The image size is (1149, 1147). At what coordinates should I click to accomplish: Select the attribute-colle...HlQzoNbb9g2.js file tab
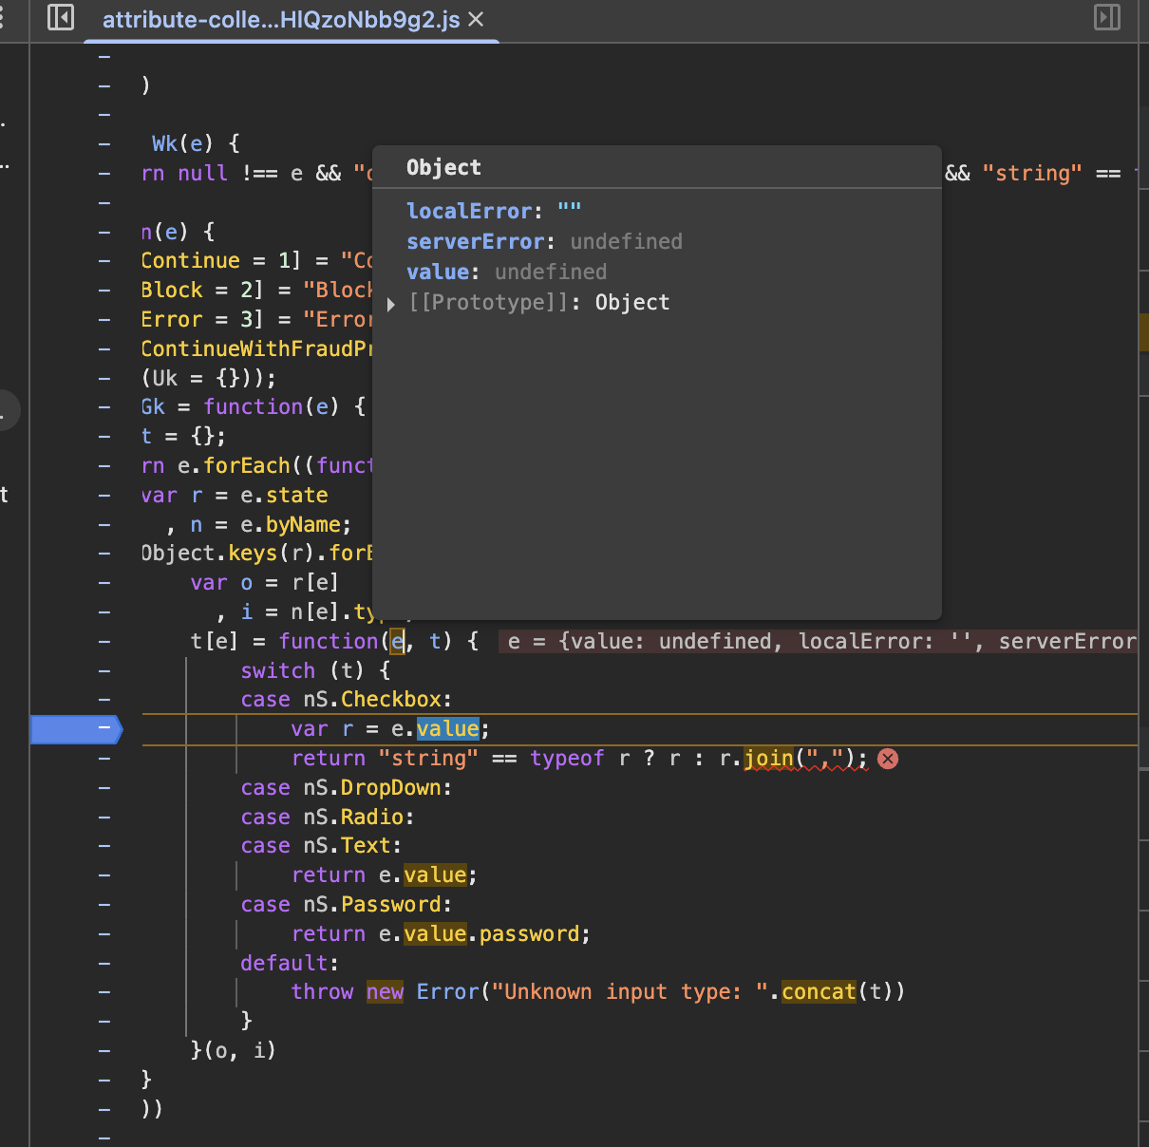[x=280, y=20]
